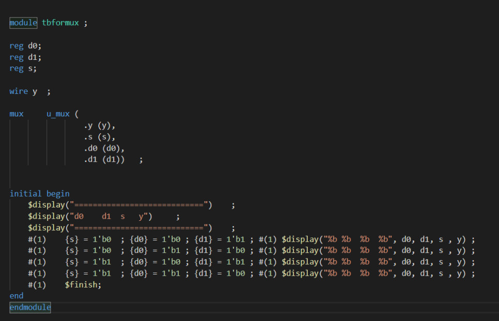Click the 'reg d0;' declaration
Screen dimensions: 499x321
click(x=25, y=46)
